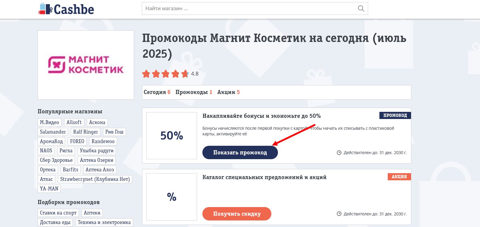Click the star rating row
480x227 pixels.
click(x=165, y=74)
